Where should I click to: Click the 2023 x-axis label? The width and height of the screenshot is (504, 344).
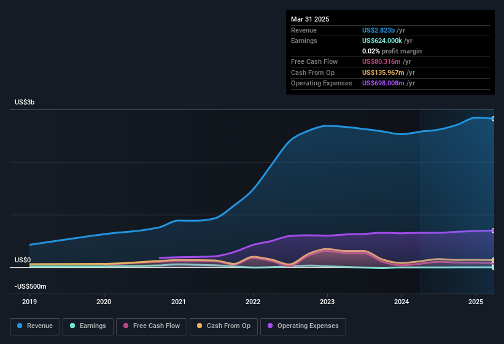click(x=327, y=302)
